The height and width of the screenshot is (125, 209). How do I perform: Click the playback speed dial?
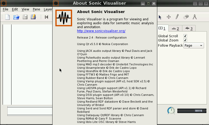click(171, 110)
